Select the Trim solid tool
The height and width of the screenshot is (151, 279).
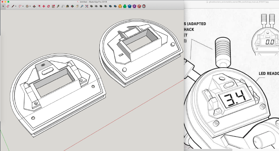[110, 6]
